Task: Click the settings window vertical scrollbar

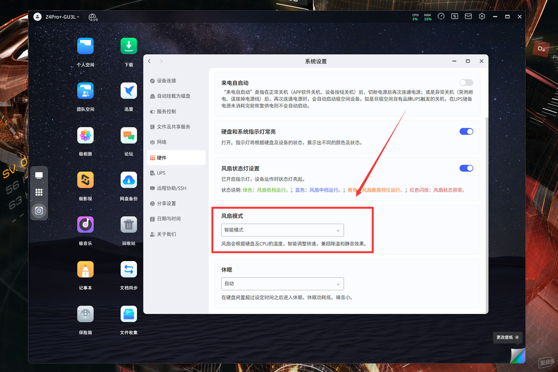Action: point(487,215)
